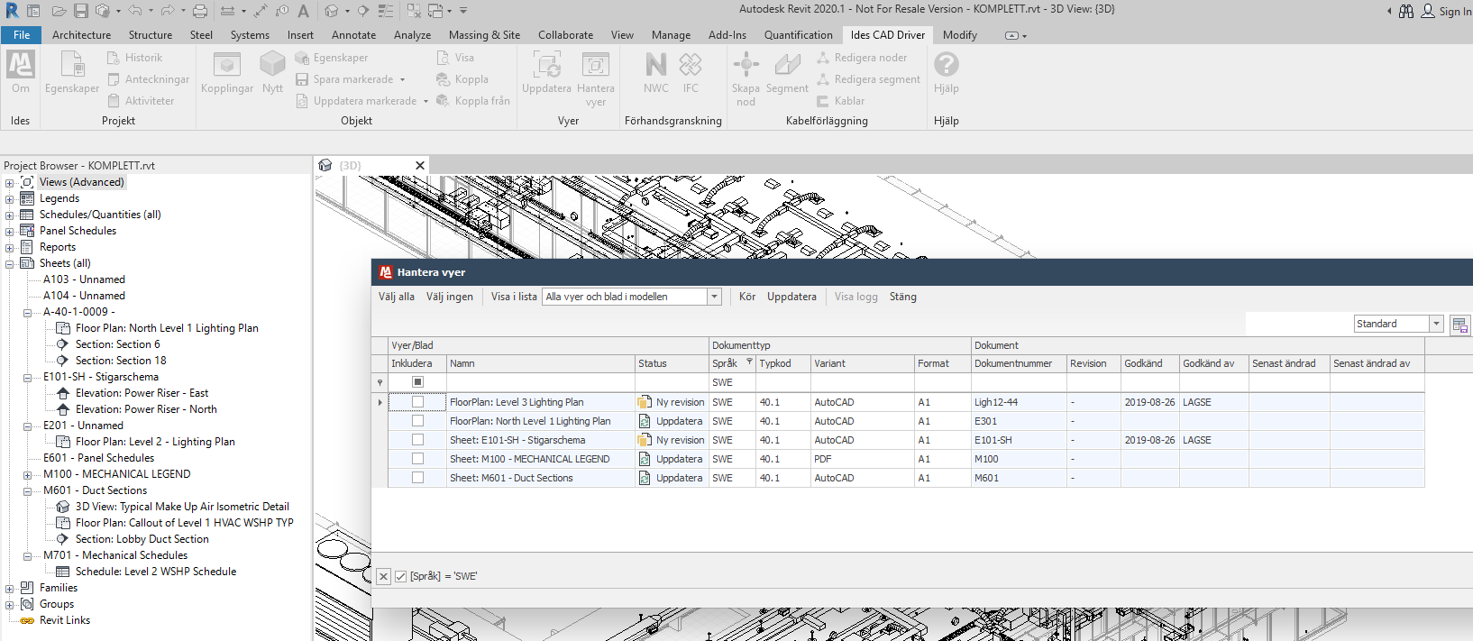Click the 'Ligh12-44' document number cell

(1019, 402)
